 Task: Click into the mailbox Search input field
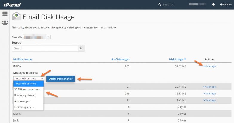(45, 48)
